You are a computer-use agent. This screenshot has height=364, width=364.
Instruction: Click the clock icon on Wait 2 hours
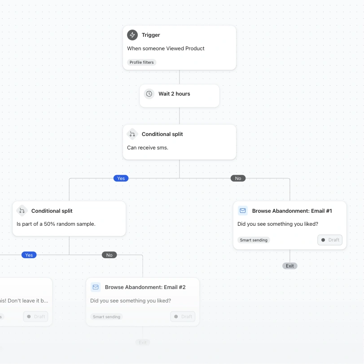(x=149, y=94)
